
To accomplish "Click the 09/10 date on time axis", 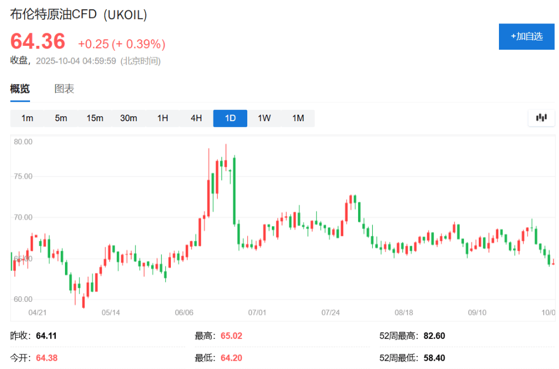I will (x=478, y=312).
